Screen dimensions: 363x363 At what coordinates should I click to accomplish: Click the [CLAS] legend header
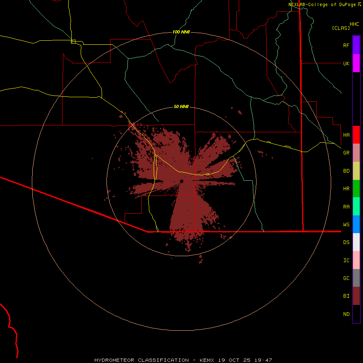tap(341, 28)
